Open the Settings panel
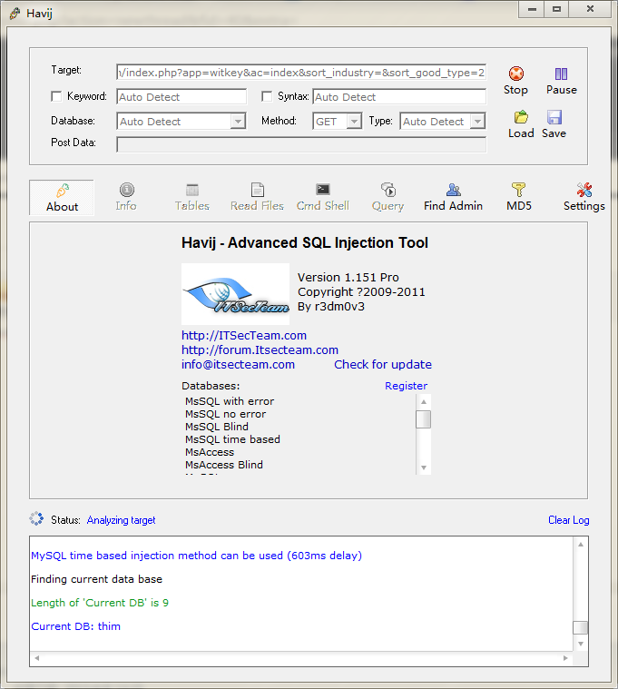This screenshot has width=618, height=689. pos(584,198)
